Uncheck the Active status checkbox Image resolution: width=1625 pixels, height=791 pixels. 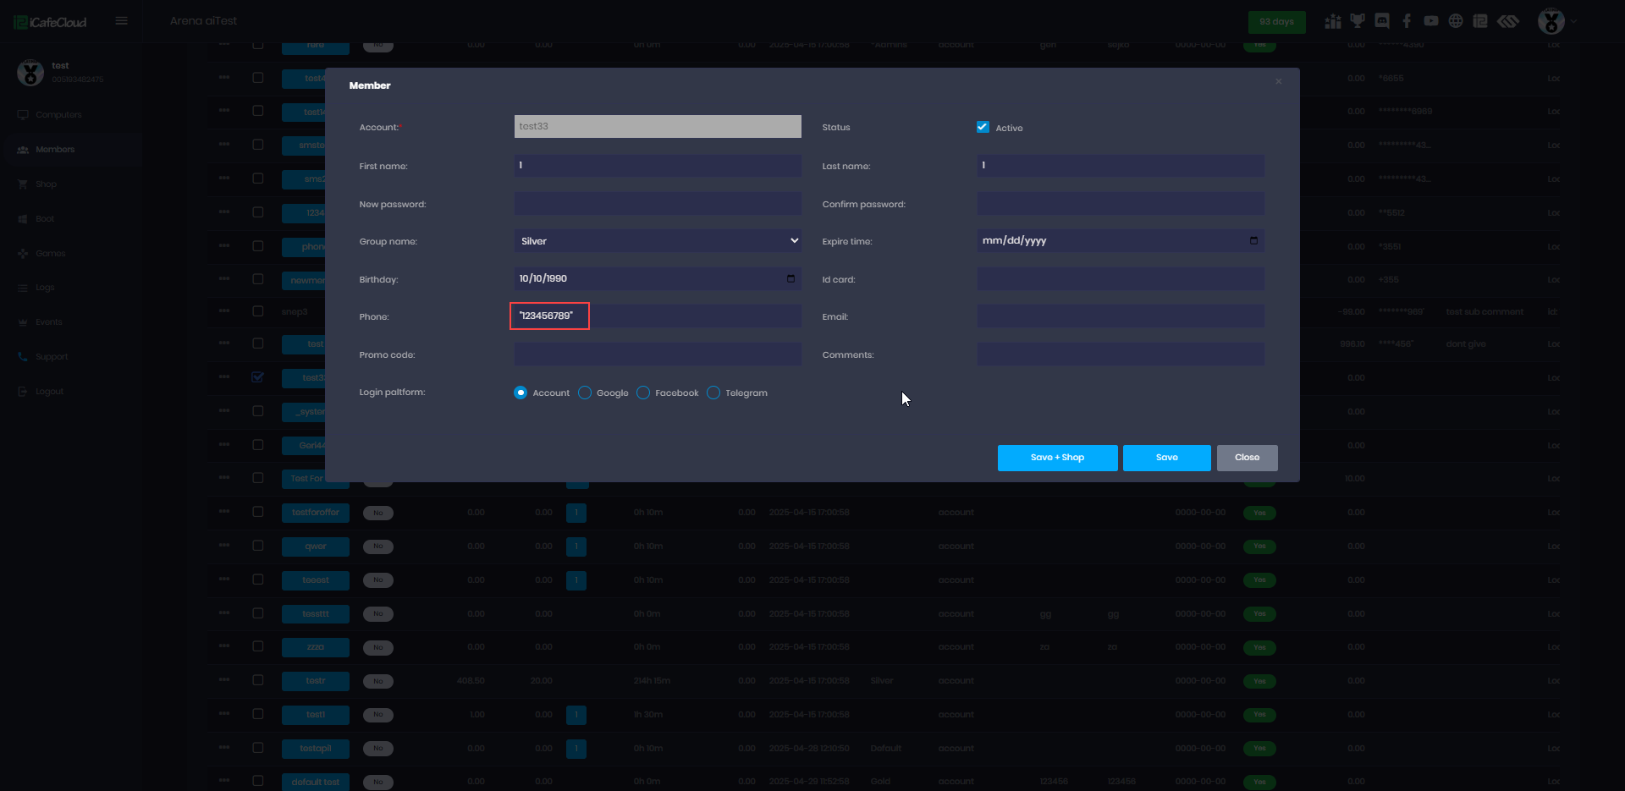pos(983,127)
